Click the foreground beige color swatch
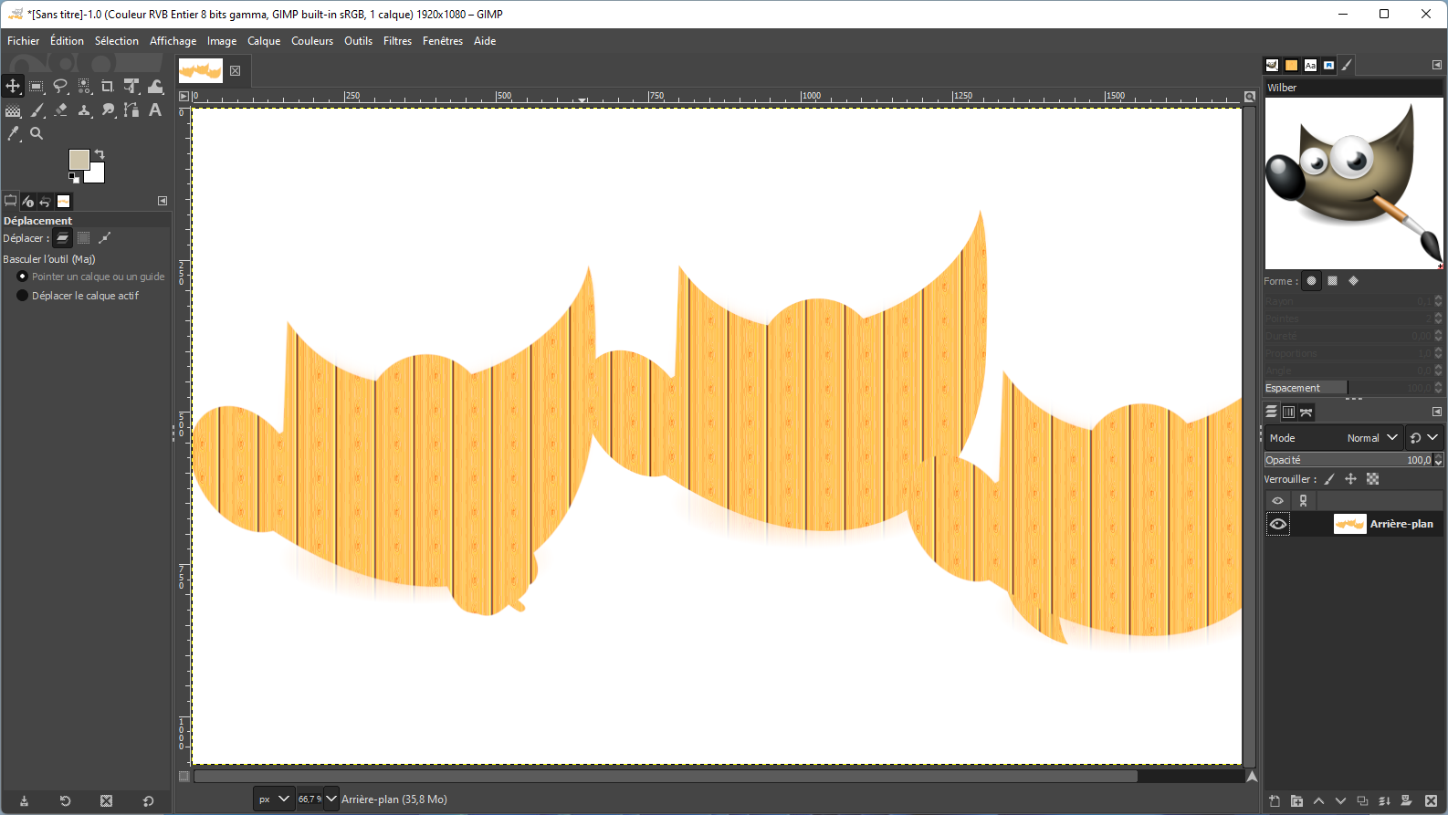Image resolution: width=1448 pixels, height=815 pixels. [79, 160]
